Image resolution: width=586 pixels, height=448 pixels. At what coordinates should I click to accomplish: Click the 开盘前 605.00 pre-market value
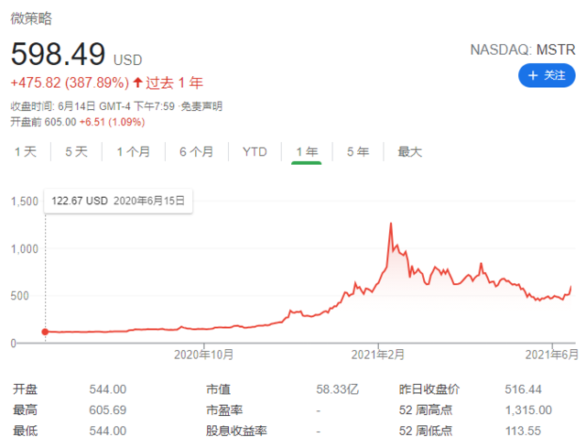(43, 122)
